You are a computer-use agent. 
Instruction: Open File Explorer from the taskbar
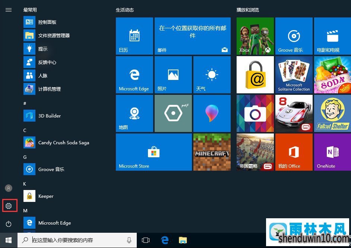coord(183,240)
